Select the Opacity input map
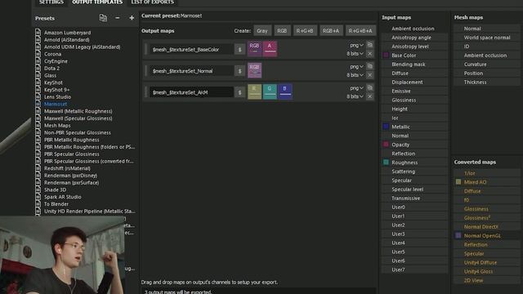Screen dimensions: 523x294 [x=414, y=145]
